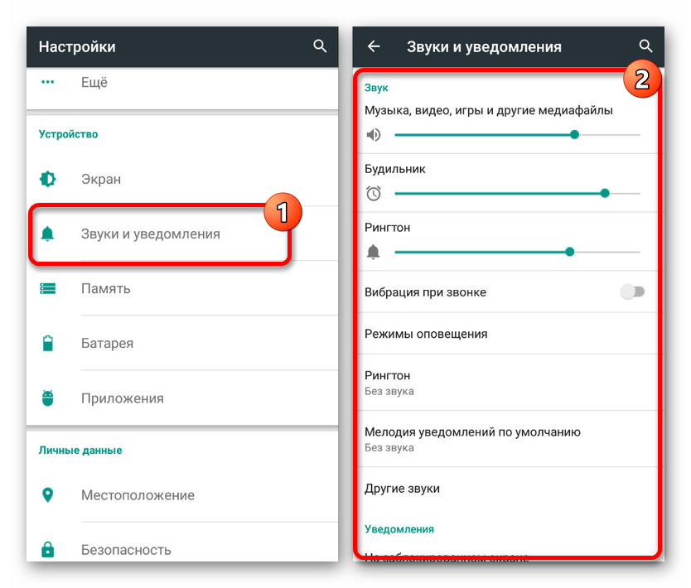
Task: Tap the search icon in Звуки и уведомления header
Action: click(645, 46)
